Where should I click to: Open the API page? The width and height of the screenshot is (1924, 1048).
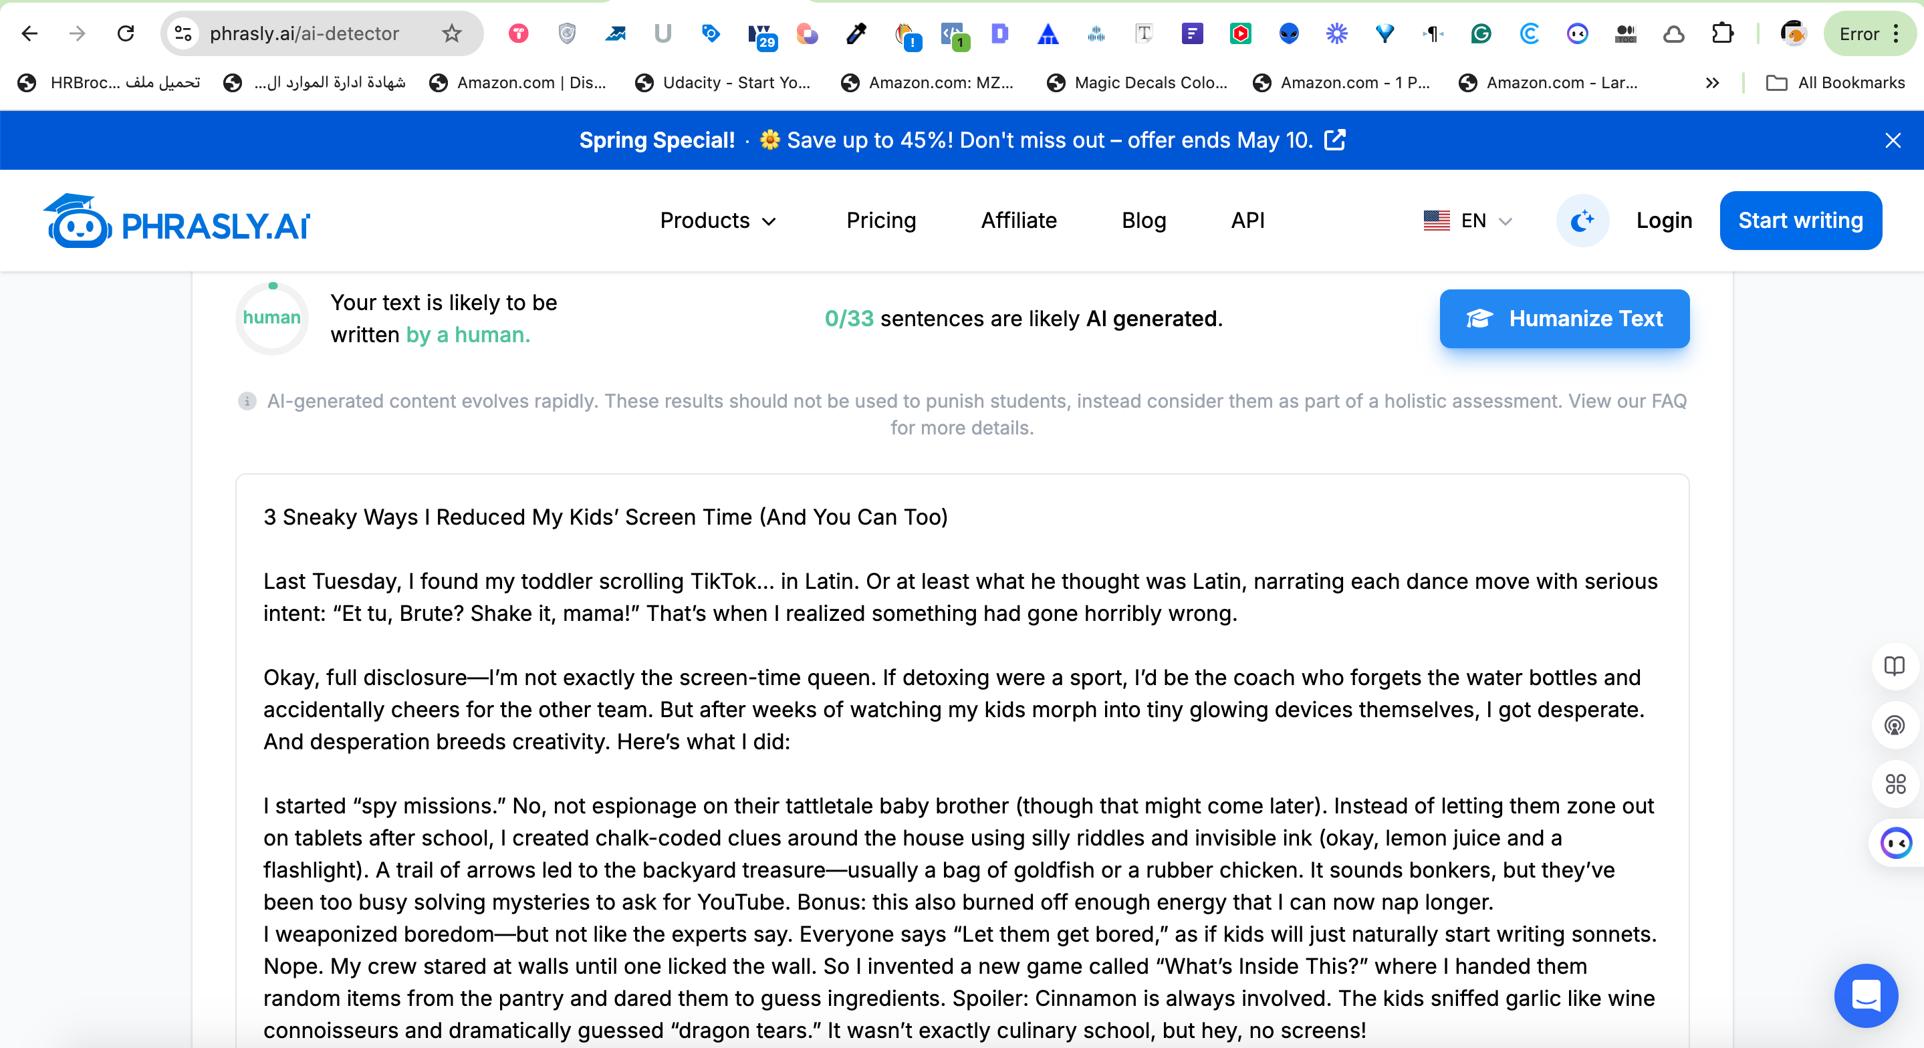[x=1247, y=221]
